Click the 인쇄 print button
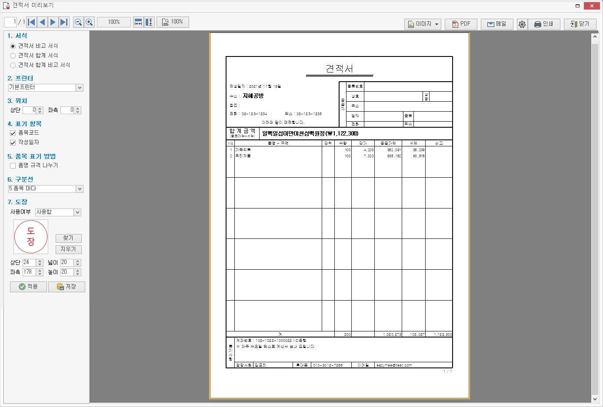Image resolution: width=603 pixels, height=407 pixels. pyautogui.click(x=543, y=24)
